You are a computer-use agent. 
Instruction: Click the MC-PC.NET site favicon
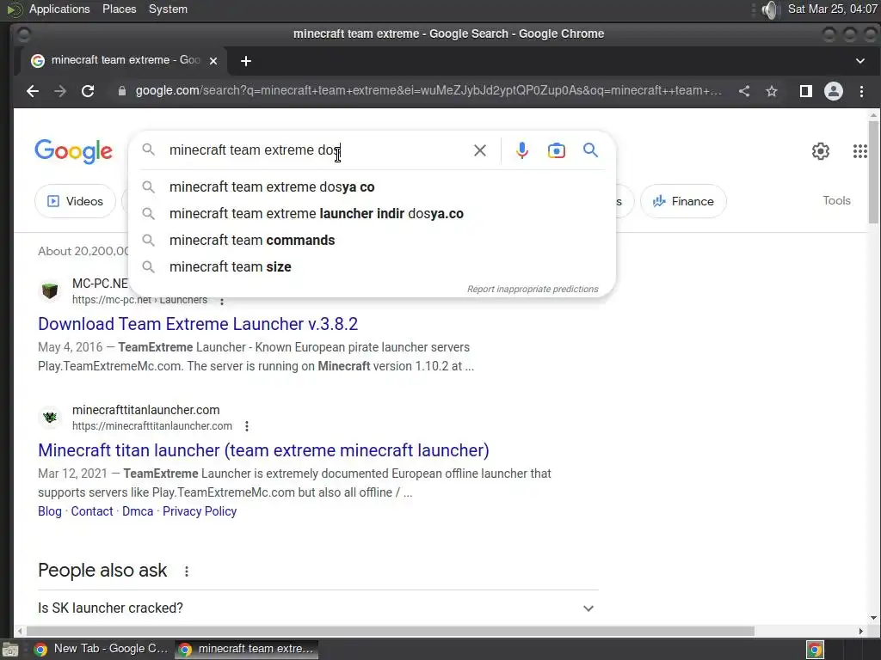click(x=50, y=291)
